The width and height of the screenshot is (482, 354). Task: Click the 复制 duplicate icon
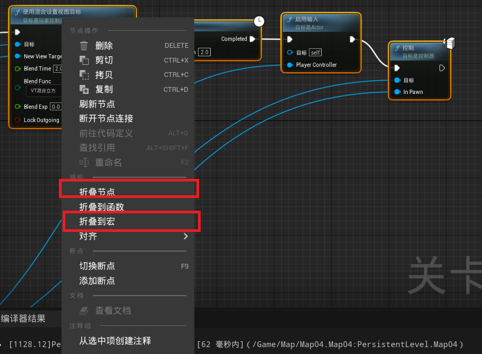[84, 89]
